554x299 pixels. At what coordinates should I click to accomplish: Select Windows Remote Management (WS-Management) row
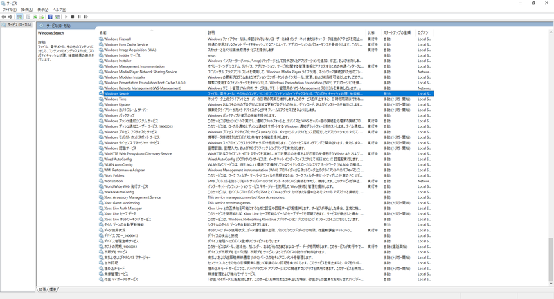click(266, 88)
